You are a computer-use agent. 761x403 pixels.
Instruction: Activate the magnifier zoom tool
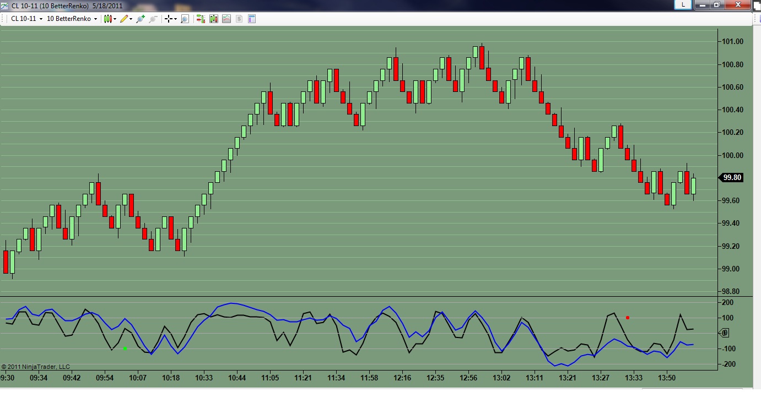[185, 19]
